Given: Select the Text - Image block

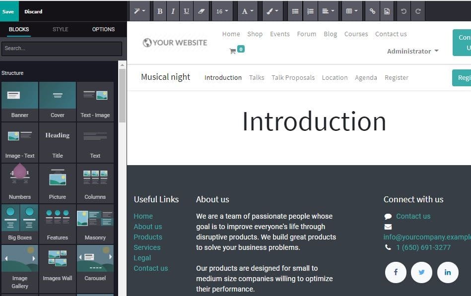Looking at the screenshot, I should click(x=95, y=102).
